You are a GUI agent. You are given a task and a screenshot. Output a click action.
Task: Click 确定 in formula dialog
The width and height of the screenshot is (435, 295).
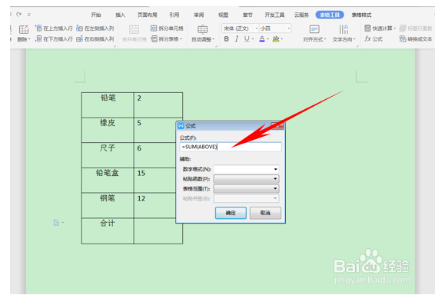point(231,213)
